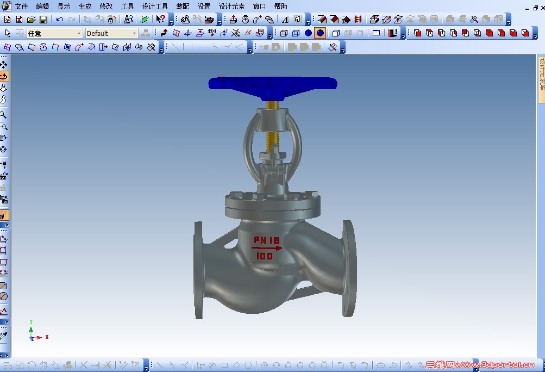Image resolution: width=545 pixels, height=372 pixels.
Task: Click the sweep feature icon with curved arrow
Action: 257,20
